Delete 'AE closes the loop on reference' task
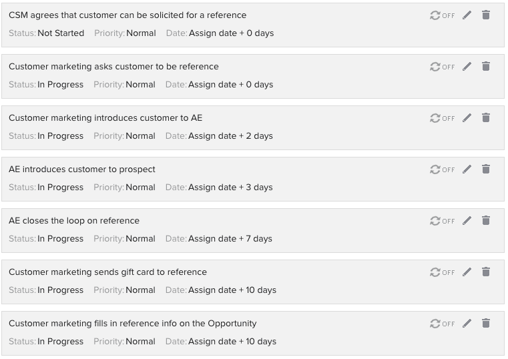The image size is (508, 359). [x=486, y=221]
